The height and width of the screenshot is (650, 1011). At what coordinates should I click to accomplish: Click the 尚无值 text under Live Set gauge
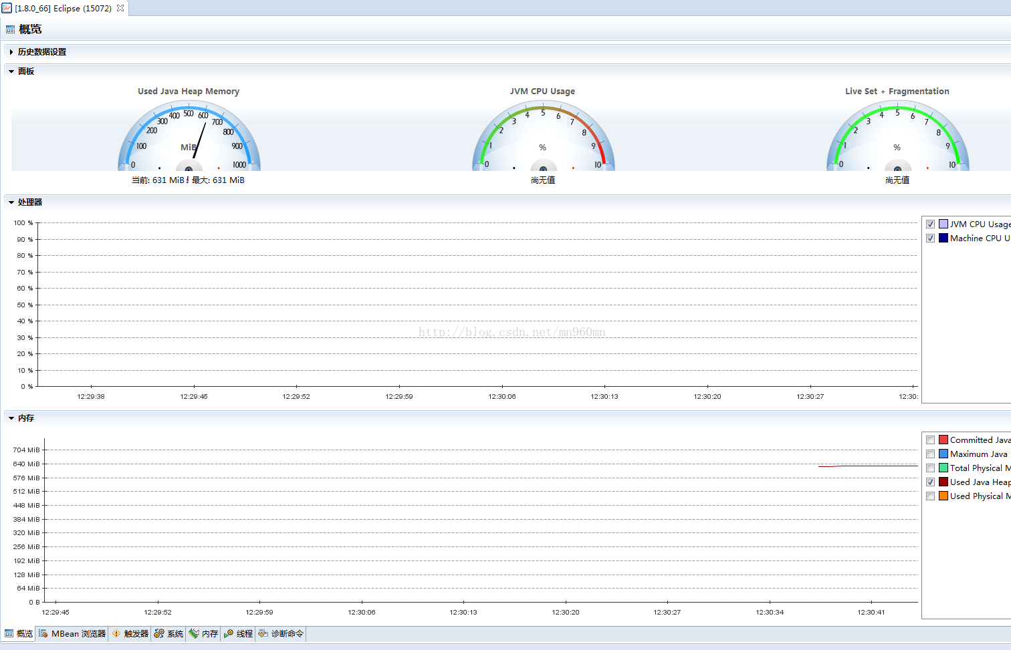pos(897,180)
